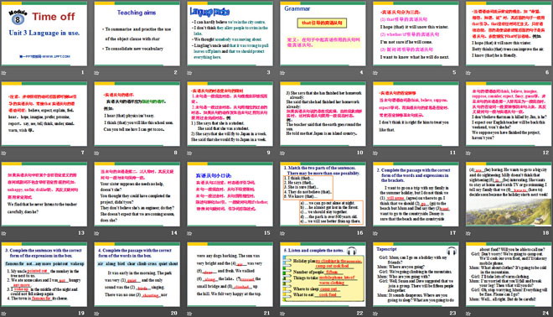Select slide 17 'Complete the passage' with brackets
553x317 pixels.
coord(416,195)
